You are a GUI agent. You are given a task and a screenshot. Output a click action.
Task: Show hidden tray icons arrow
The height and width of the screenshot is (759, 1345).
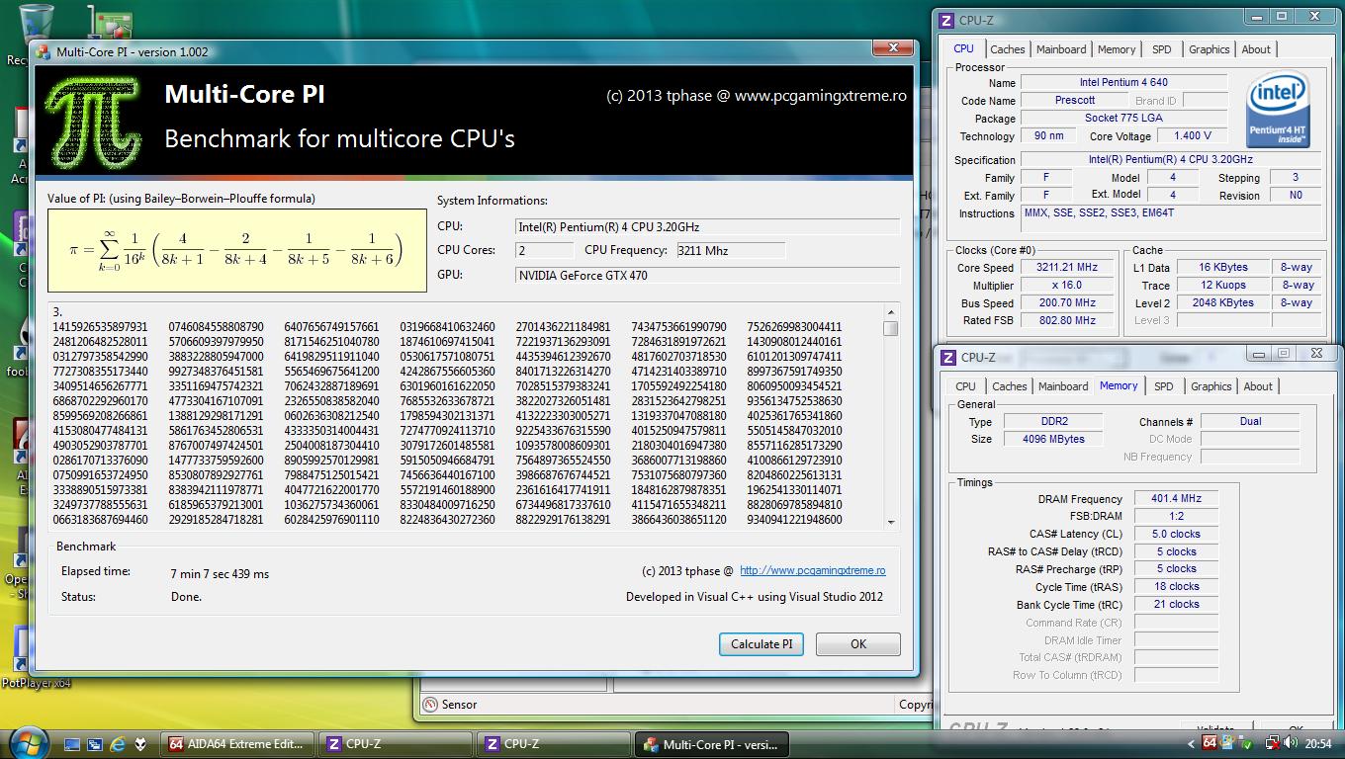tap(1191, 744)
